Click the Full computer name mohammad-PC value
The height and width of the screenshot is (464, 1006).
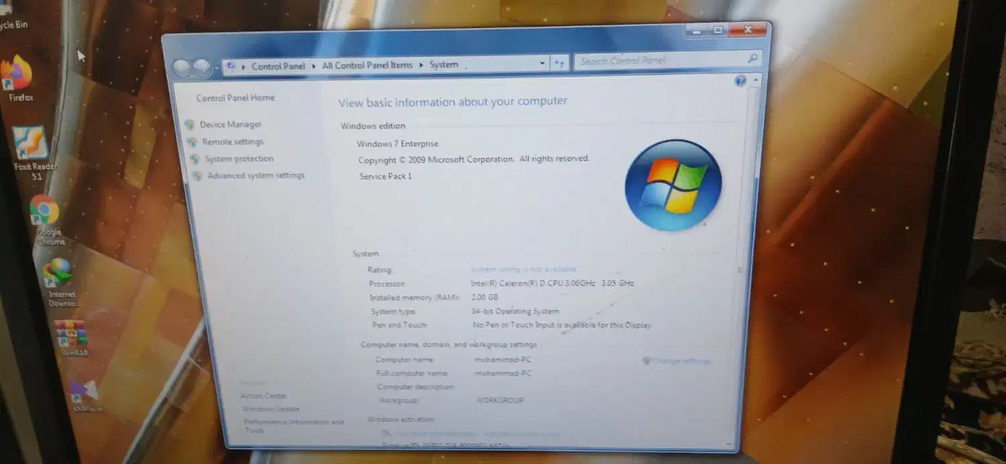point(503,374)
